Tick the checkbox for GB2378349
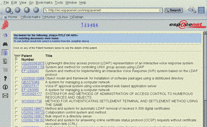Viewport: 207px width, 127px height. click(x=16, y=82)
